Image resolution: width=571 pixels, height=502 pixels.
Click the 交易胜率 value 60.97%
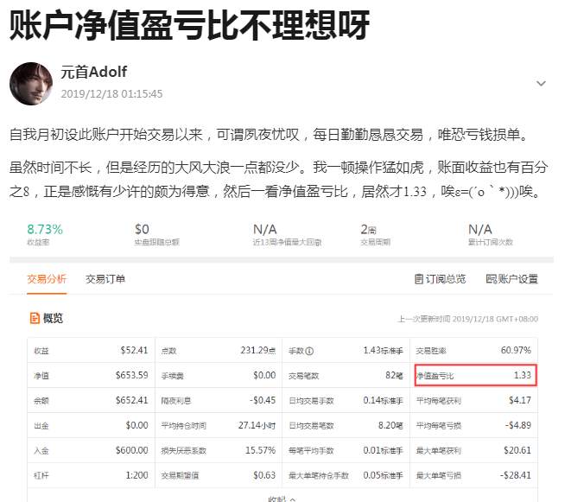pos(516,351)
